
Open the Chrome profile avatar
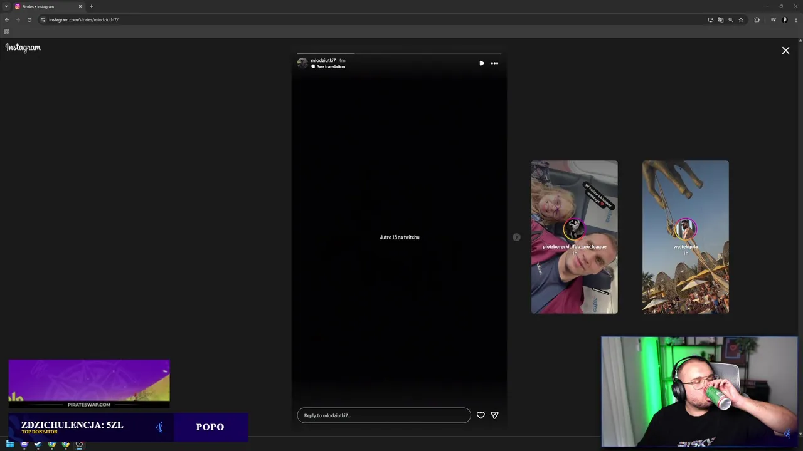[784, 19]
